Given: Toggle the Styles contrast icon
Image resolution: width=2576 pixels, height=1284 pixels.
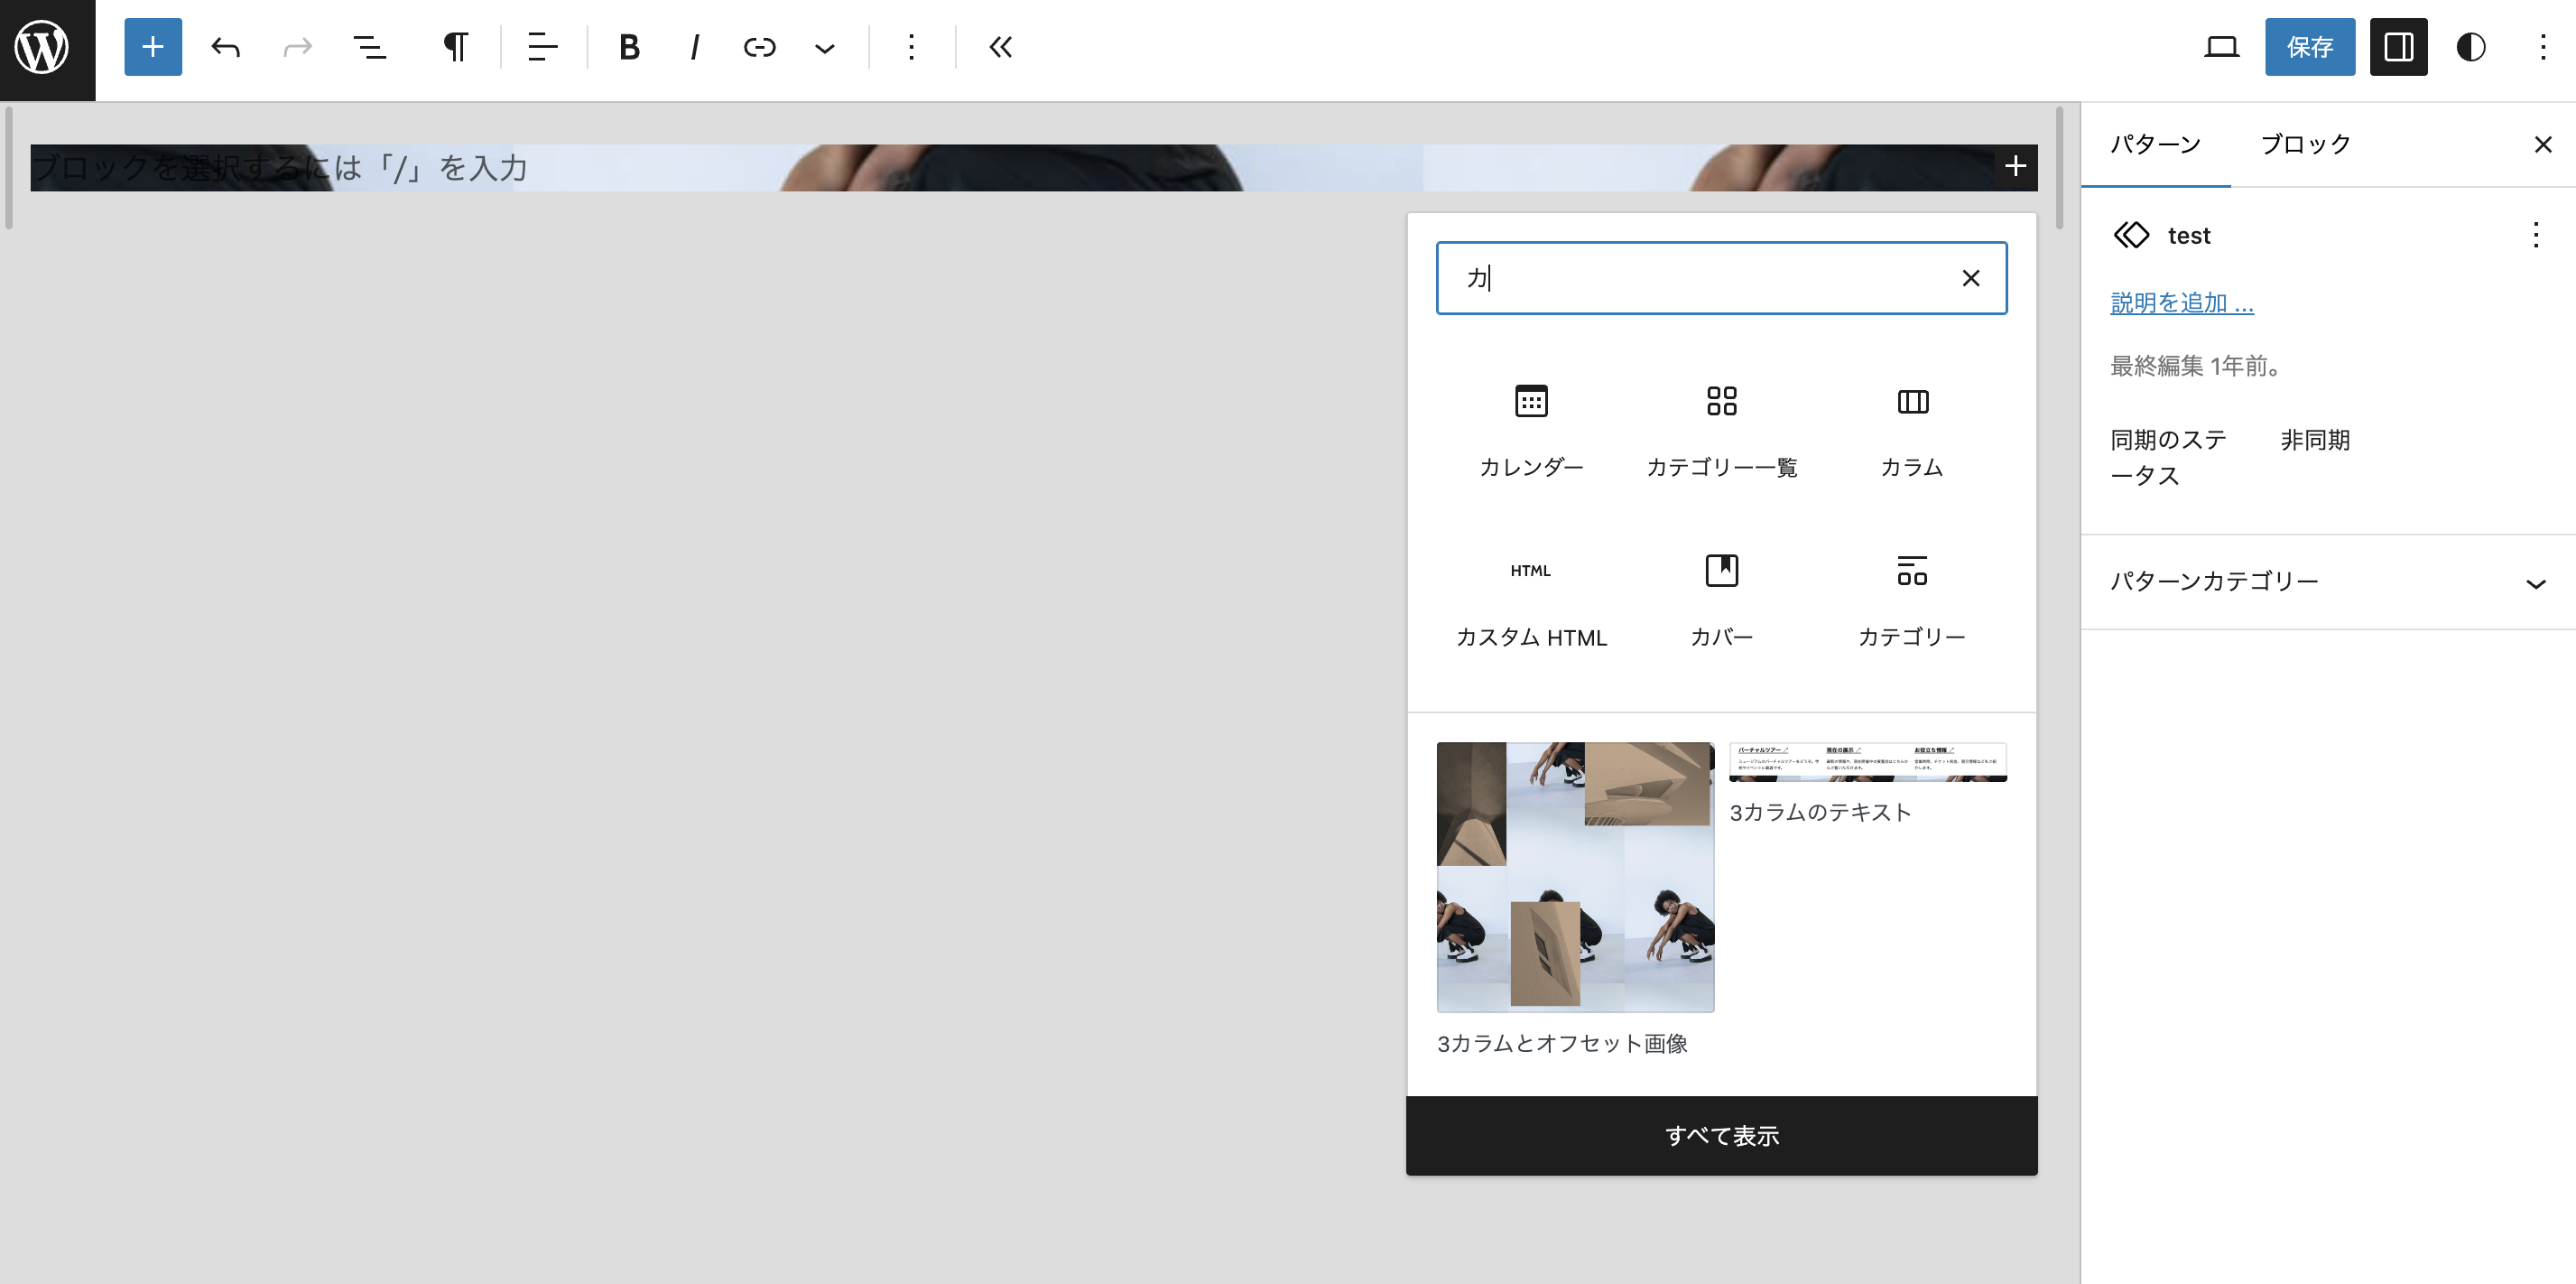Looking at the screenshot, I should click(2470, 47).
